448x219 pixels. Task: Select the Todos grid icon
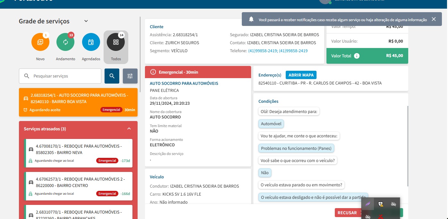(x=116, y=42)
